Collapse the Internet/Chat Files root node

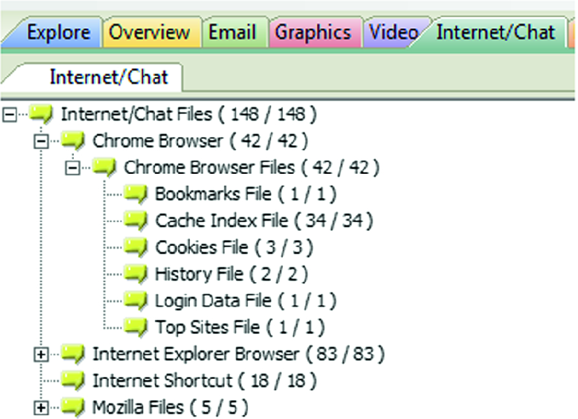(x=10, y=115)
